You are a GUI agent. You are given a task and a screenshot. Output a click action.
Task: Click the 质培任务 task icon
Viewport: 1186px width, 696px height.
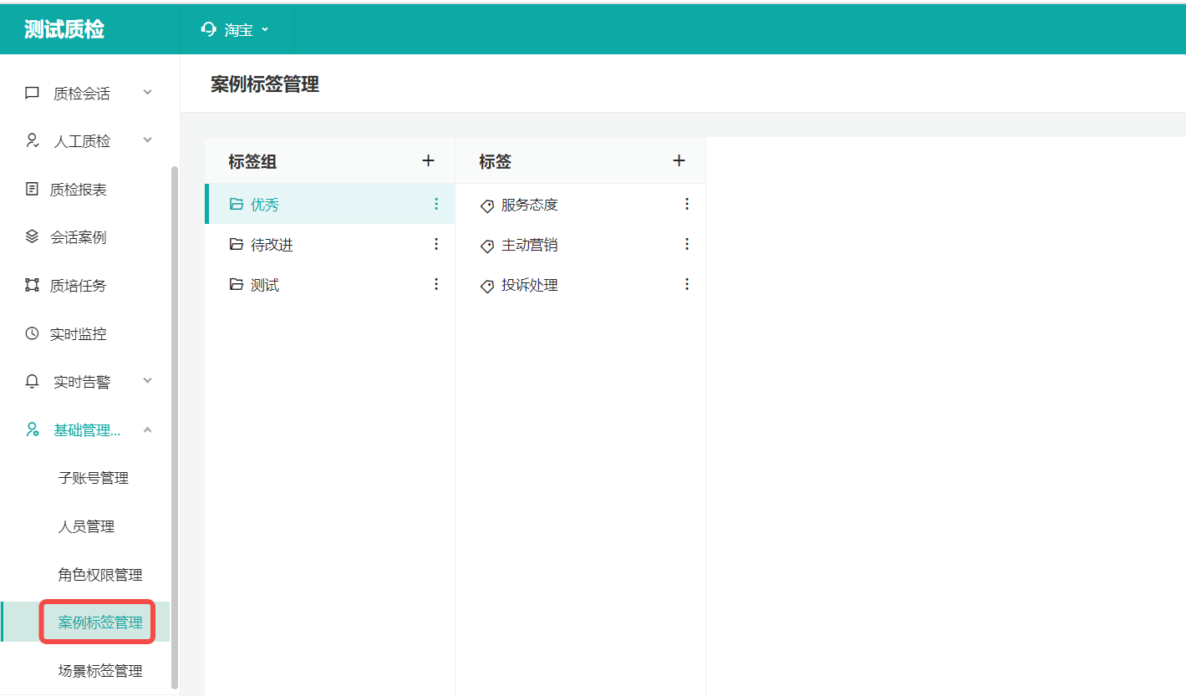(32, 285)
